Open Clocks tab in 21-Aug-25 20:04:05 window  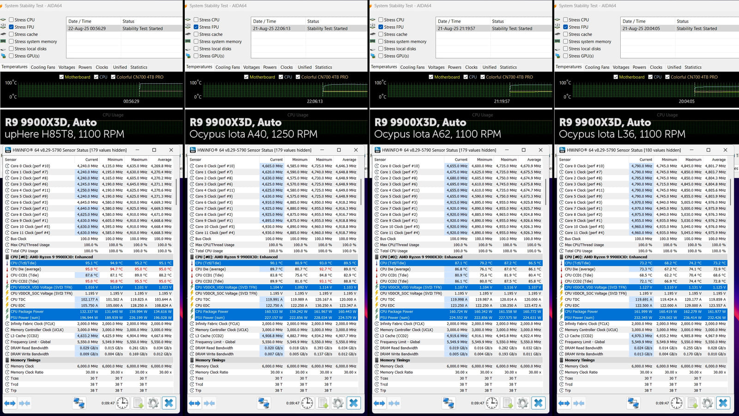tap(656, 67)
